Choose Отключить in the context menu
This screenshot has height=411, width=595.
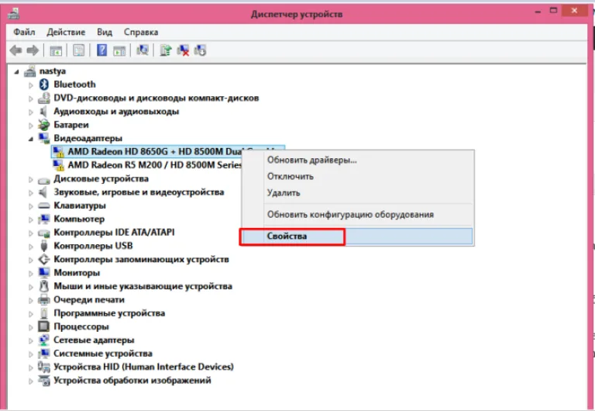click(x=357, y=176)
